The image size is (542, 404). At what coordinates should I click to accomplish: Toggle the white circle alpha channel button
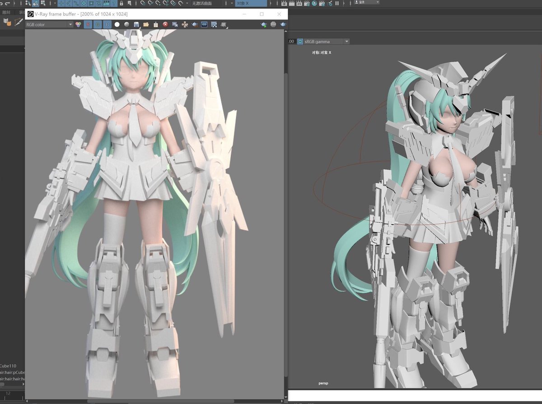point(117,24)
